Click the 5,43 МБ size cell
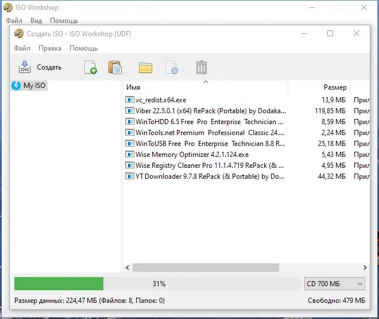Image resolution: width=379 pixels, height=319 pixels. (x=333, y=154)
